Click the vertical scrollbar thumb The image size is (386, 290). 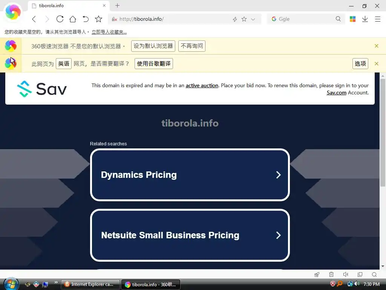pyautogui.click(x=383, y=133)
